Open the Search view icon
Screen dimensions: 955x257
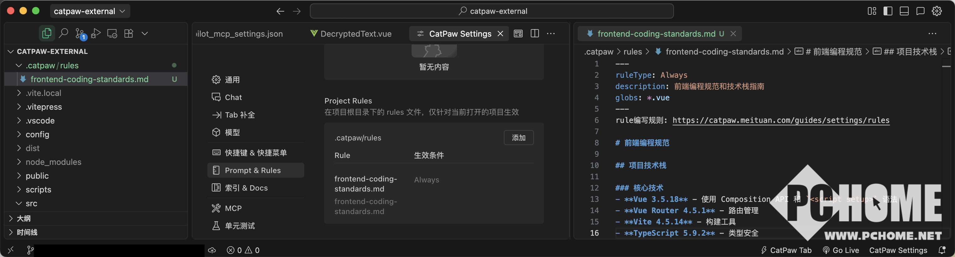(63, 33)
